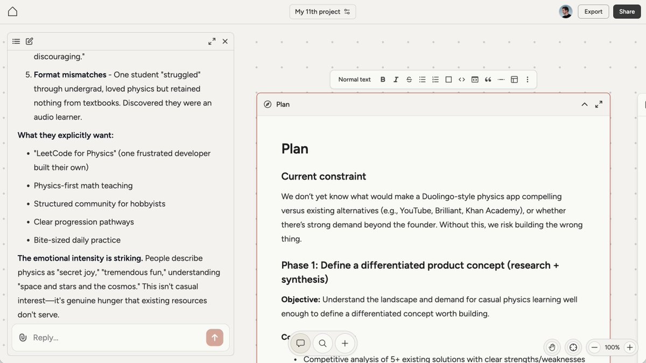Open the search tool in bottom toolbar
Viewport: 646px width, 363px height.
tap(322, 343)
